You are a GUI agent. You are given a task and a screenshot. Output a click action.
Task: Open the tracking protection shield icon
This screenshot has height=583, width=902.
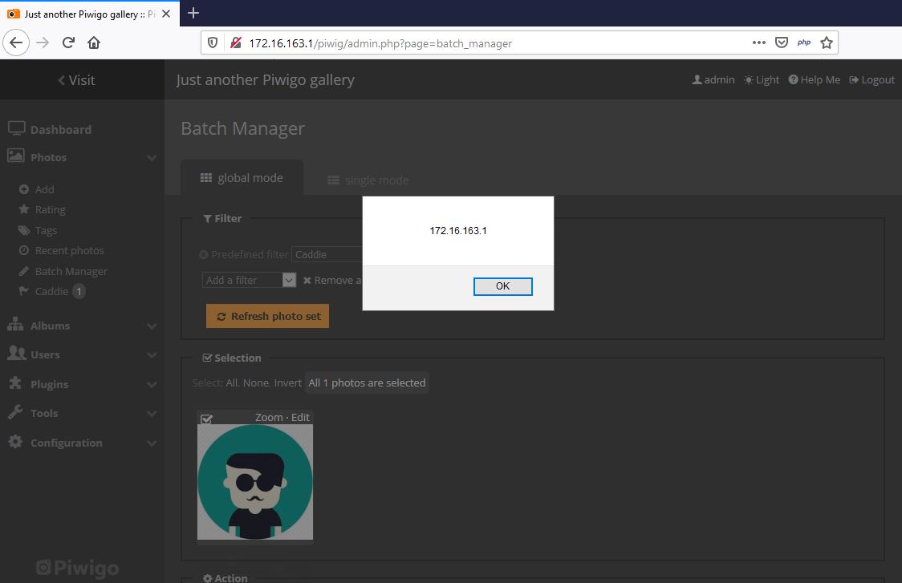(x=213, y=43)
